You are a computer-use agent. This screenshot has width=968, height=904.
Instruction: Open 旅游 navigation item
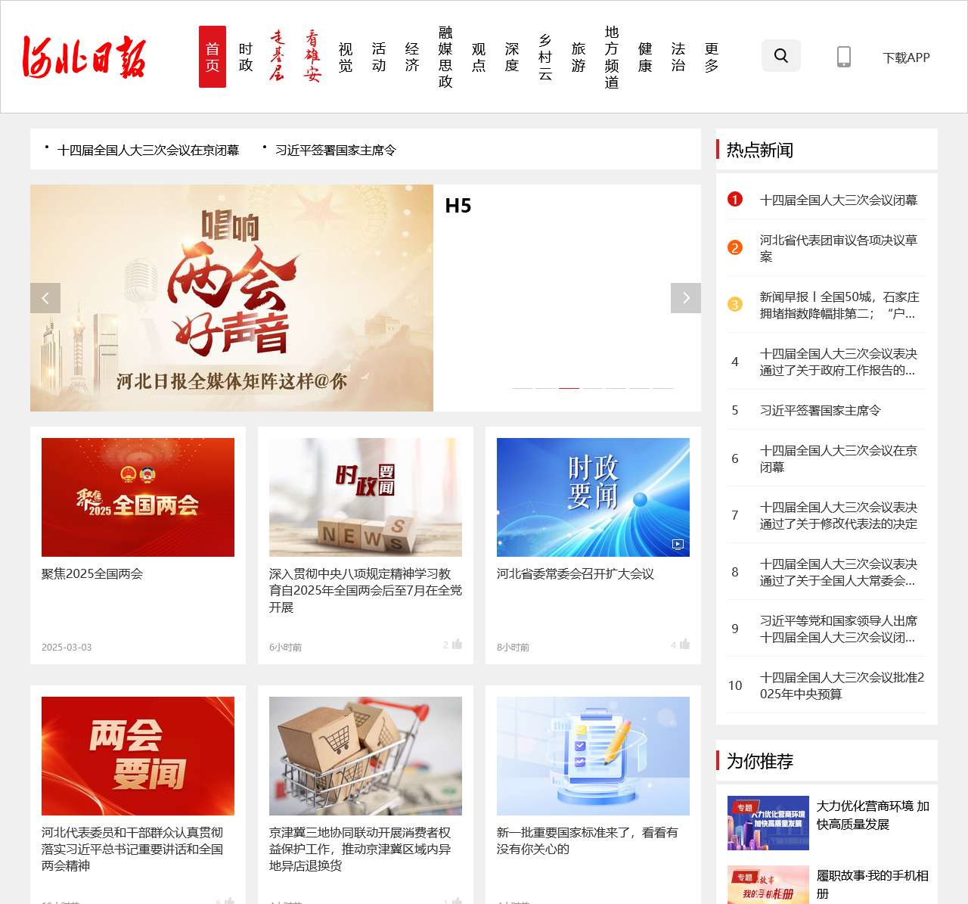(x=579, y=57)
